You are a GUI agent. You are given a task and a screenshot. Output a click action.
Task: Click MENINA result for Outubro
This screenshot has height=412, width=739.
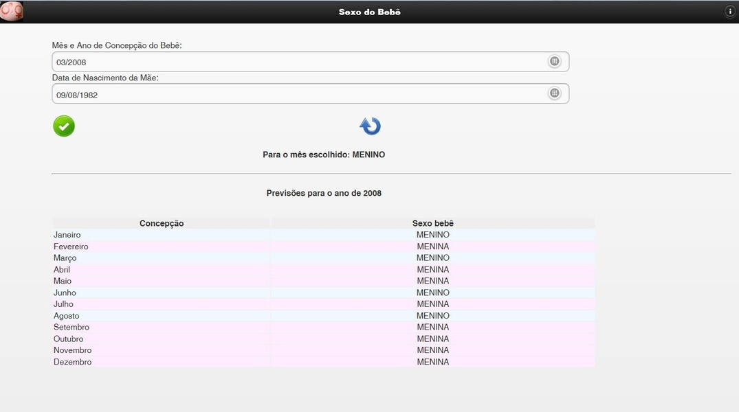coord(432,339)
